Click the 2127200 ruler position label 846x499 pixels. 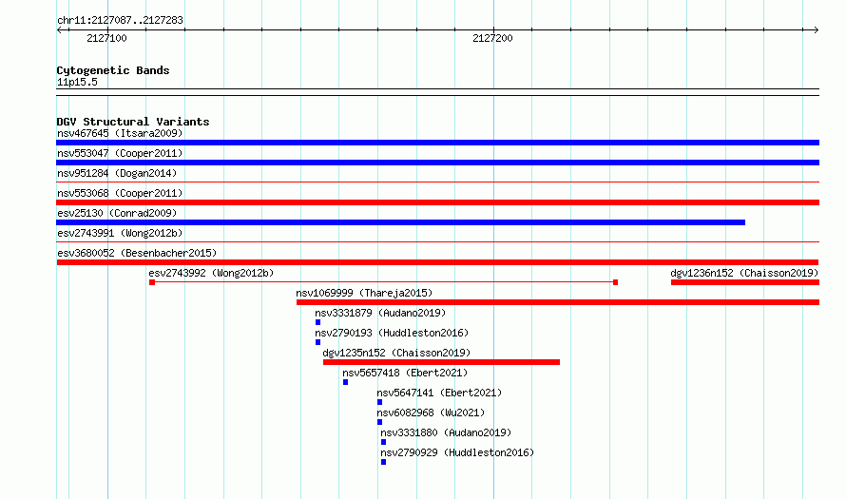492,38
